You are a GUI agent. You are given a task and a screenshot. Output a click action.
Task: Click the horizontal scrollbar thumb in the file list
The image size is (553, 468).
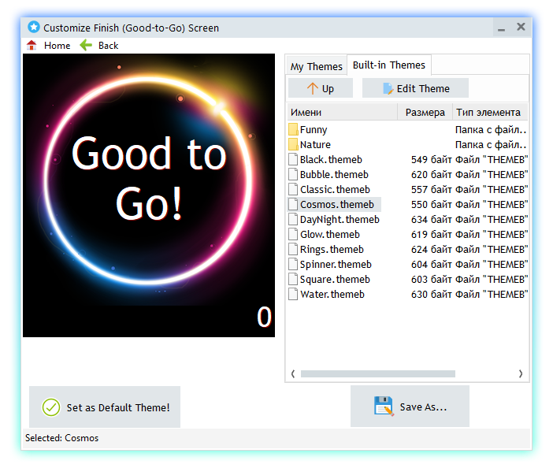[x=377, y=373]
